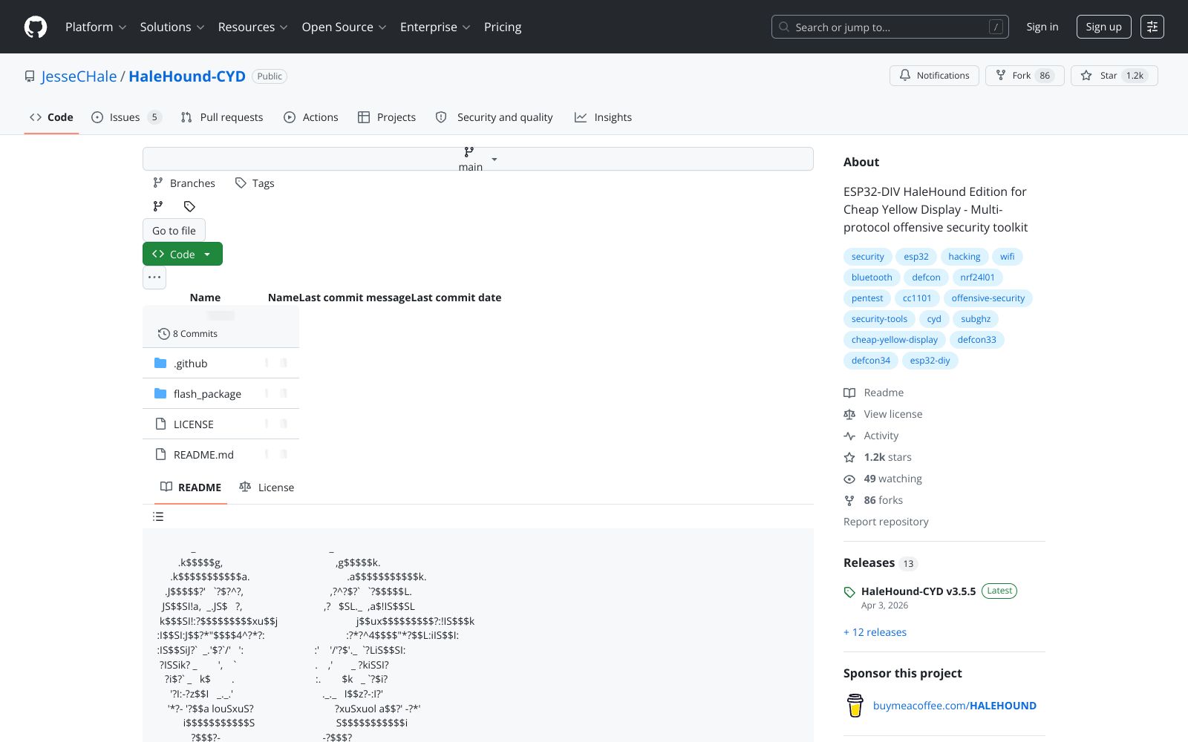The width and height of the screenshot is (1188, 742).
Task: Open the Actions tab
Action: [x=311, y=117]
